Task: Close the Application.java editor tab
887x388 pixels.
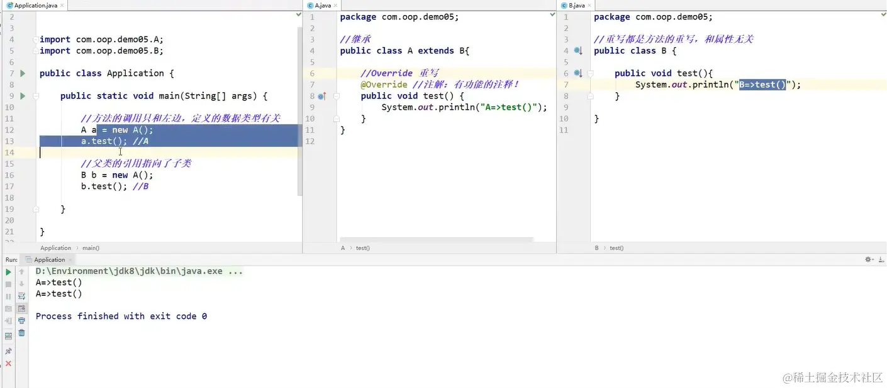Action: [x=63, y=5]
